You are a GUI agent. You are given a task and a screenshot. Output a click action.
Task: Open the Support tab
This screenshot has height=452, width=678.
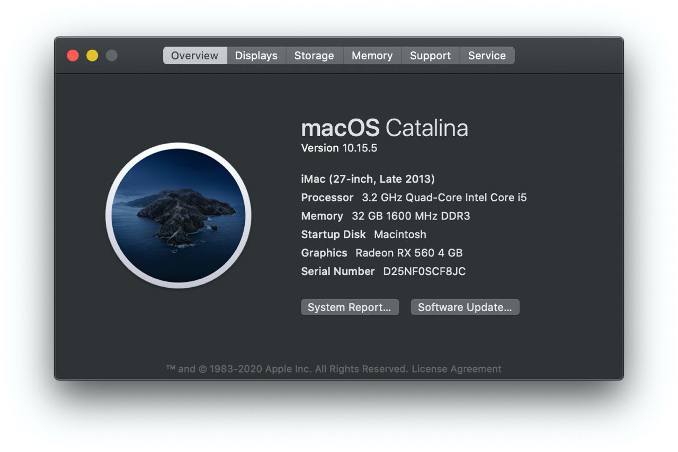coord(431,56)
